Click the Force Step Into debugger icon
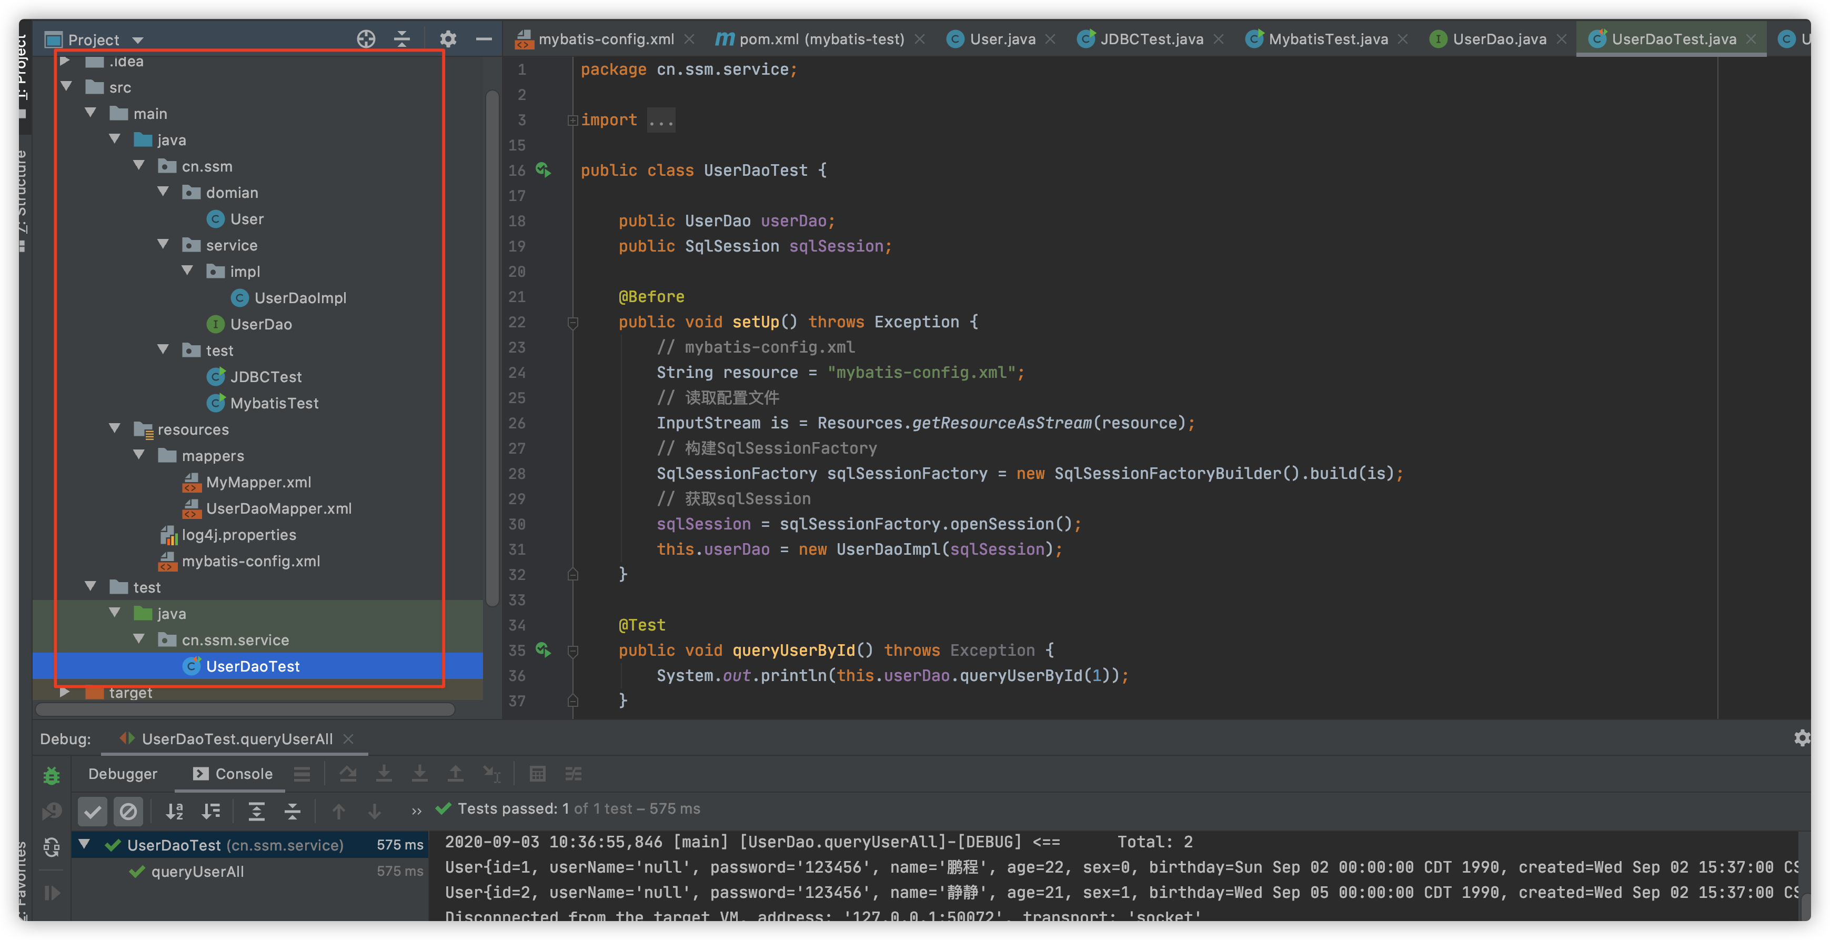 pos(420,774)
